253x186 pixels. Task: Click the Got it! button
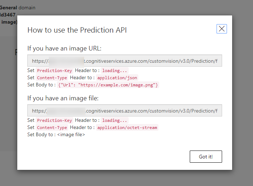(x=206, y=157)
